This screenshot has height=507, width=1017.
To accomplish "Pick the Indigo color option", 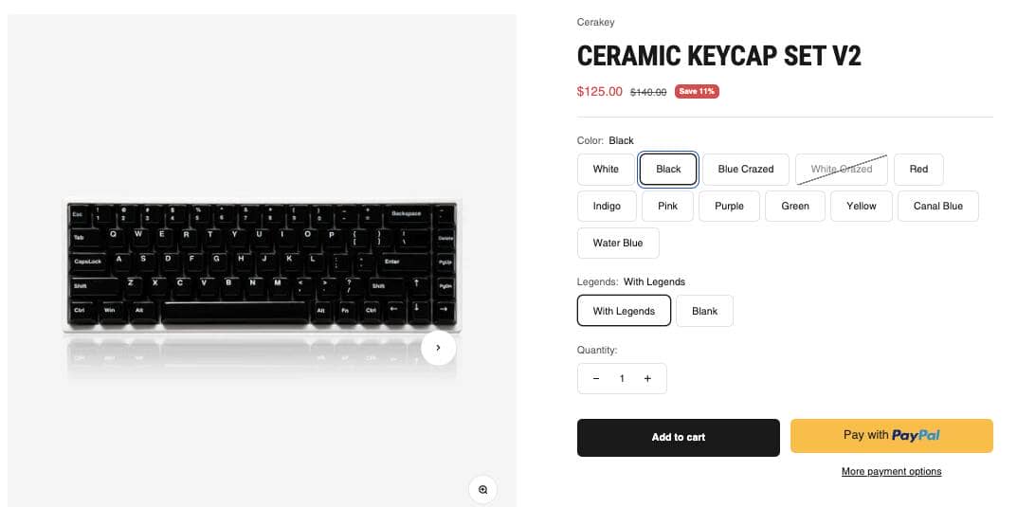I will coord(607,207).
